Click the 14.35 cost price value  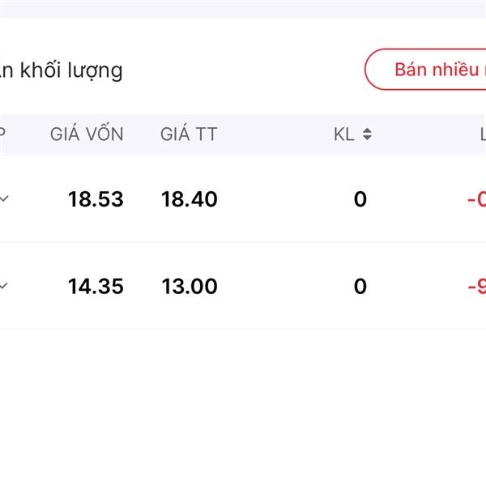(96, 286)
